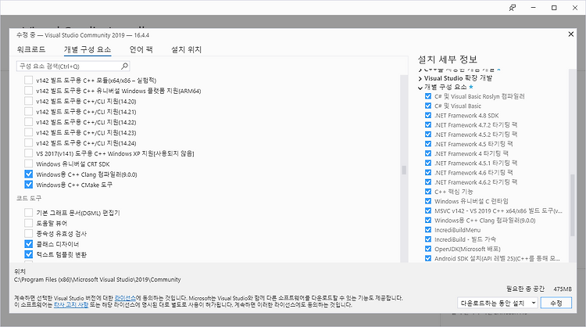Check v142 C++/CLI 지원(14.23) checkbox

tap(28, 132)
